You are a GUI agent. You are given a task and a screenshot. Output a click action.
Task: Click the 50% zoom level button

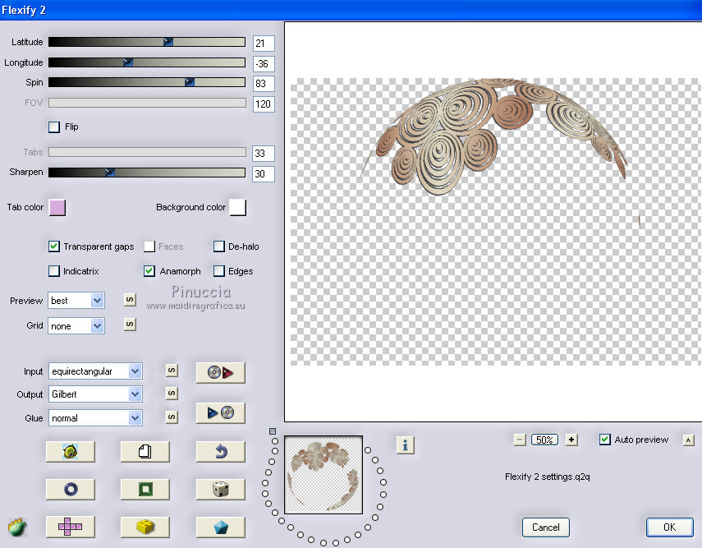coord(545,440)
